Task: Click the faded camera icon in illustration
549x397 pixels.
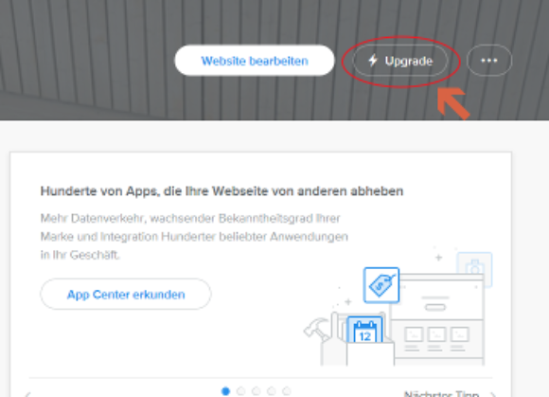Action: click(474, 269)
